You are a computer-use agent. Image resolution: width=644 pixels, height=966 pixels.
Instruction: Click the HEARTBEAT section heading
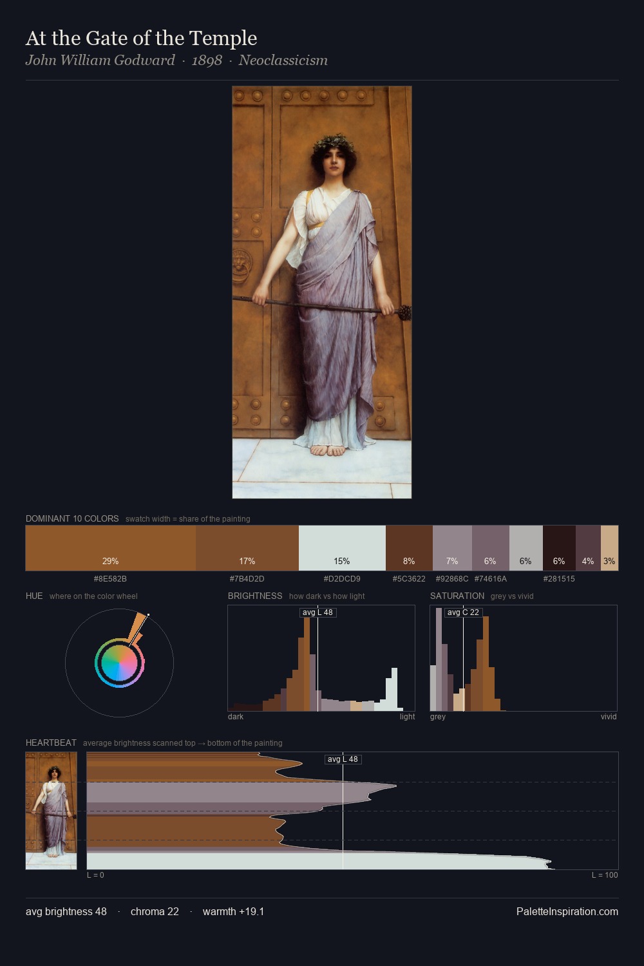click(x=51, y=743)
